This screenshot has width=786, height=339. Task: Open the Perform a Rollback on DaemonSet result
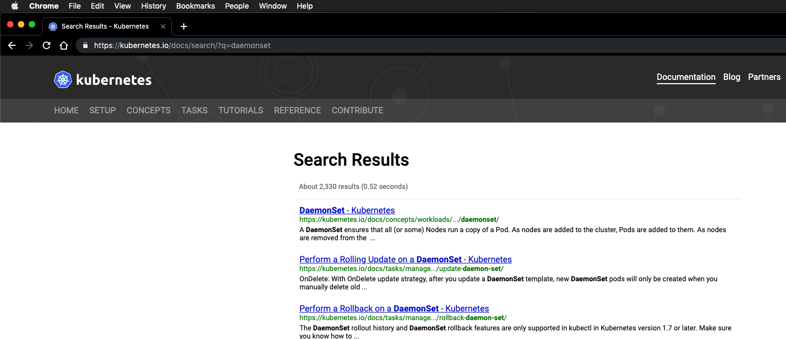point(394,308)
